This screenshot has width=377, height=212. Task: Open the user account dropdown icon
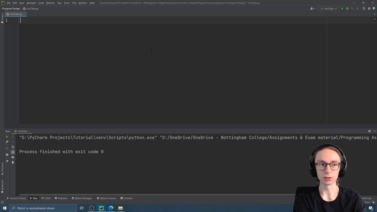pyautogui.click(x=312, y=8)
